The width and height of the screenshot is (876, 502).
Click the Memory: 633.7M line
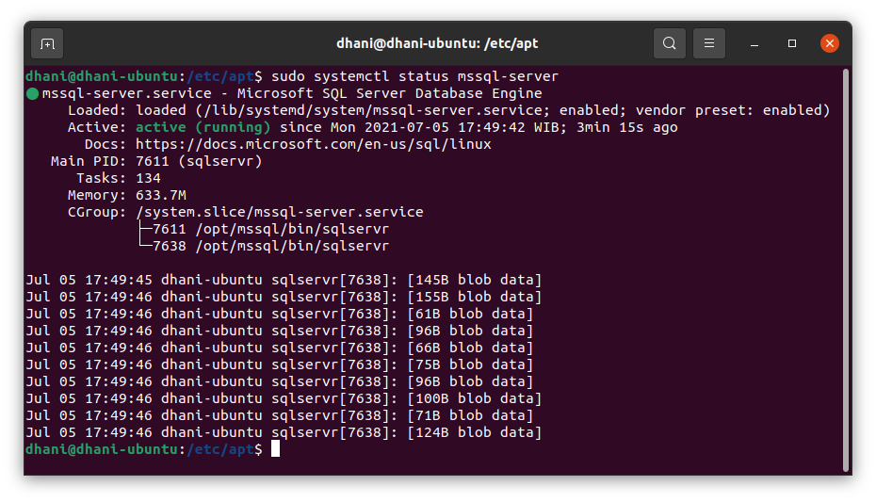[x=127, y=196]
